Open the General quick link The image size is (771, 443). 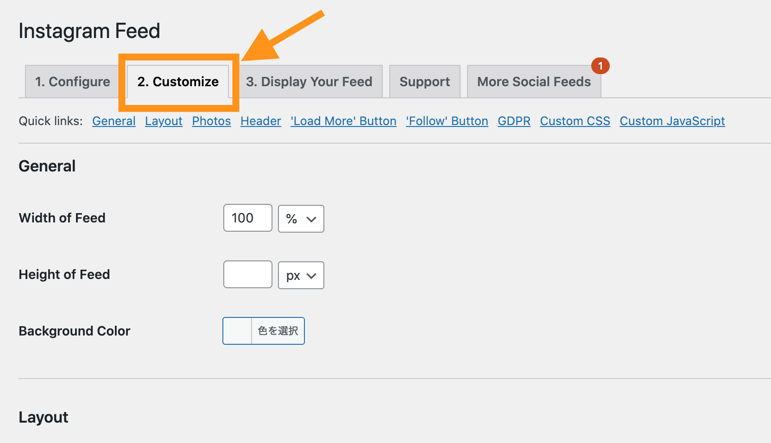[114, 121]
